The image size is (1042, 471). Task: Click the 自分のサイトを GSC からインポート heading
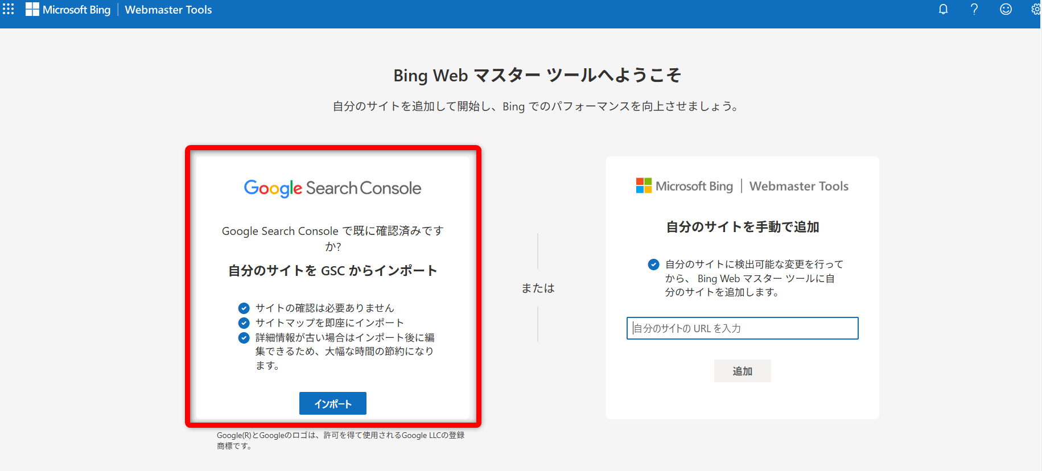click(x=332, y=271)
